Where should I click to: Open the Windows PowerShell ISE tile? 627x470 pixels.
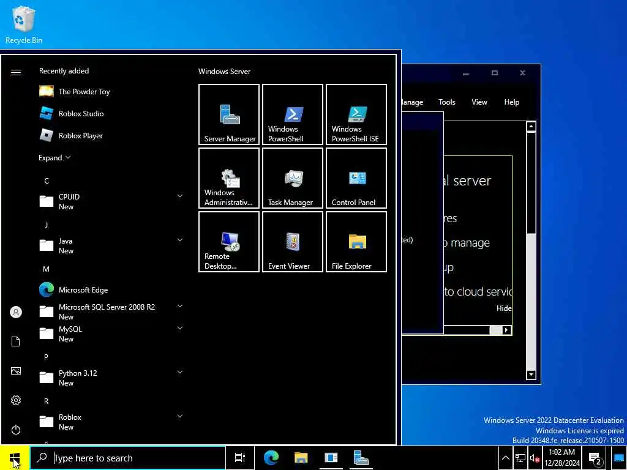tap(356, 114)
